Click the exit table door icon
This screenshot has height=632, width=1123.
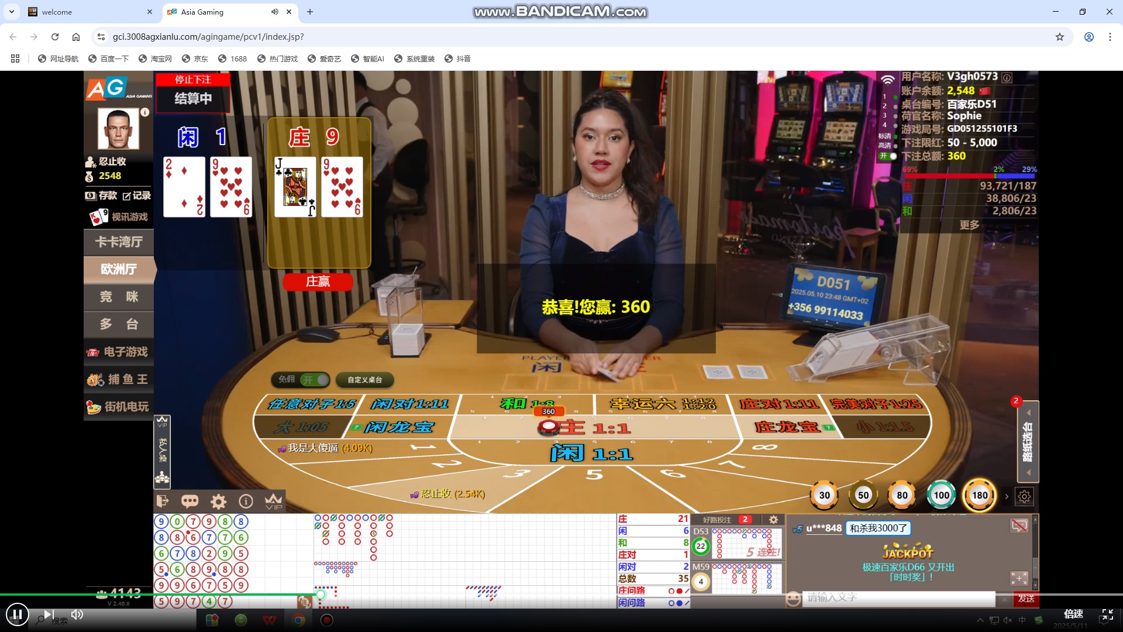coord(163,502)
